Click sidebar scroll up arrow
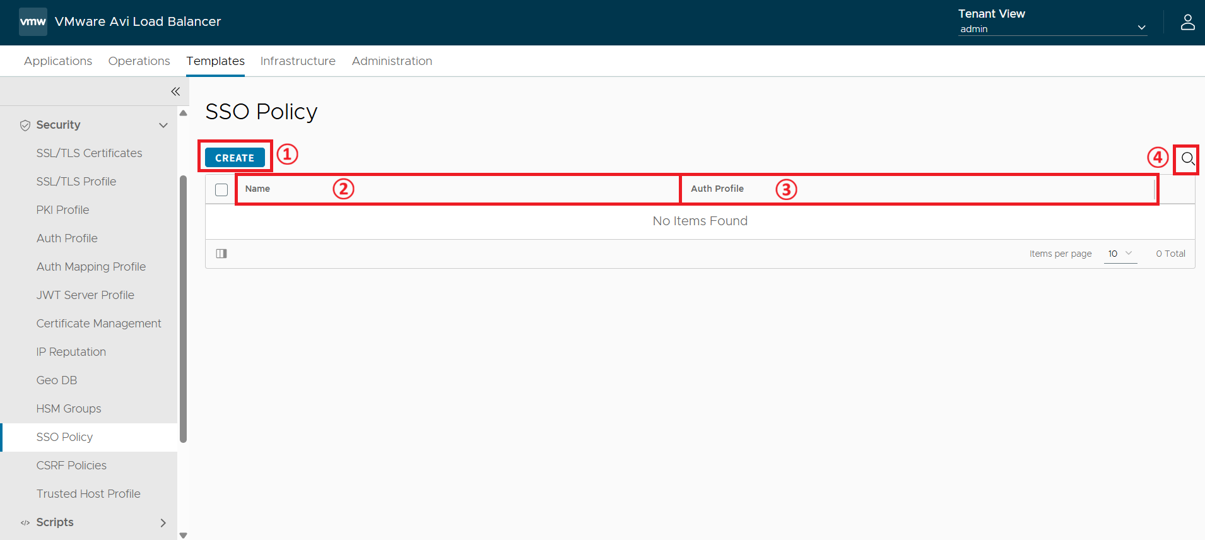 click(x=184, y=114)
